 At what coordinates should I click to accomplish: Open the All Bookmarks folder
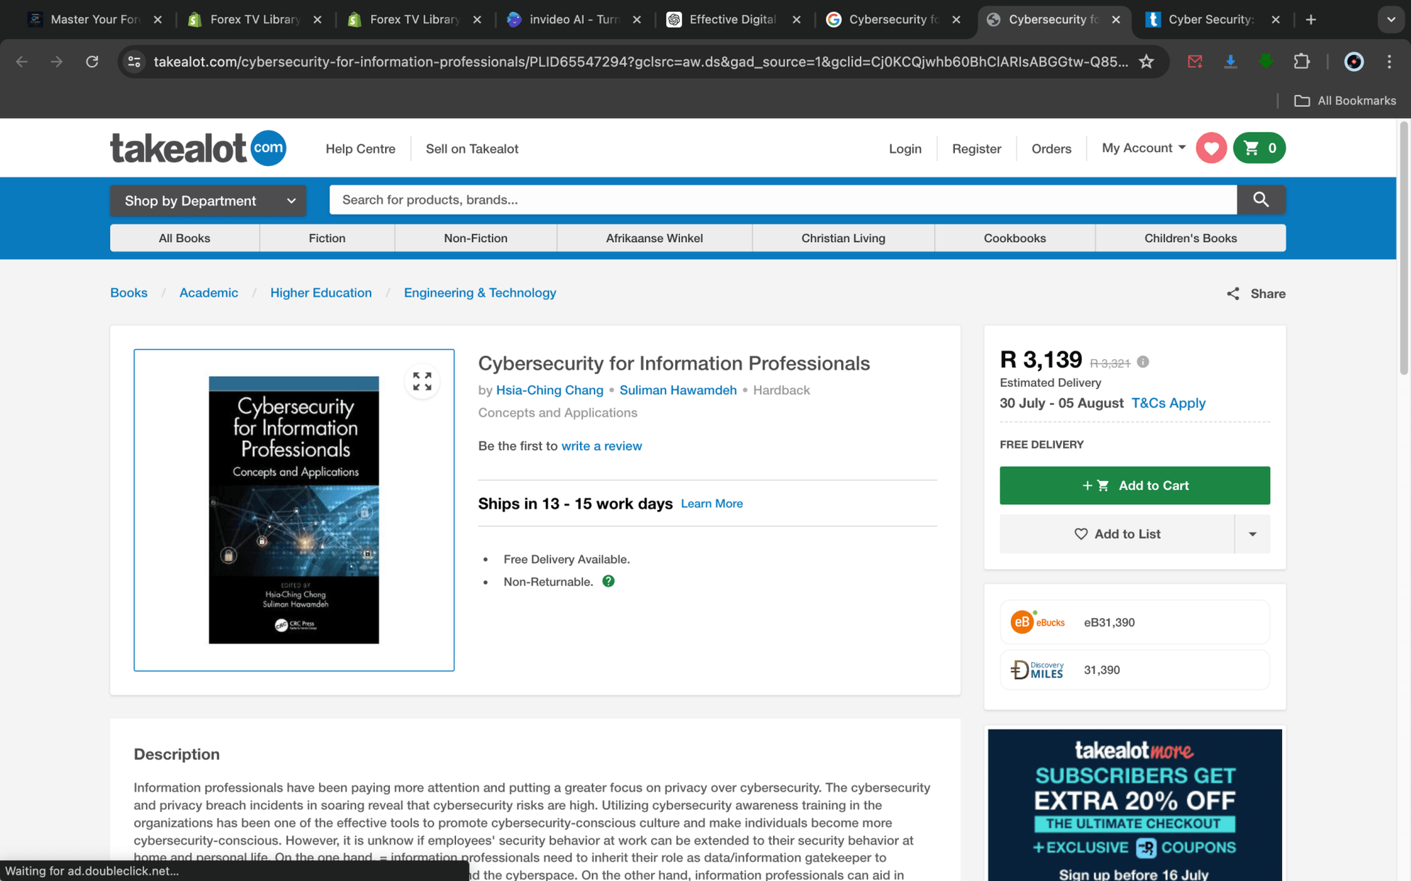click(1345, 101)
